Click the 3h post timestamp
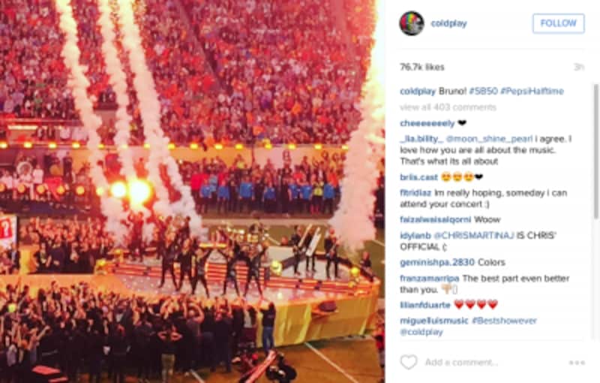 point(579,68)
